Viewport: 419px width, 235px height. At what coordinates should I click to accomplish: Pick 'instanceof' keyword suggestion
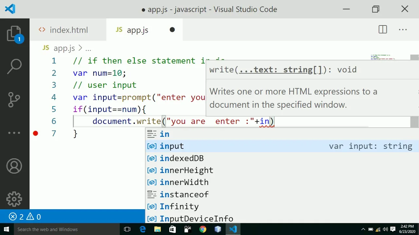[x=282, y=194]
